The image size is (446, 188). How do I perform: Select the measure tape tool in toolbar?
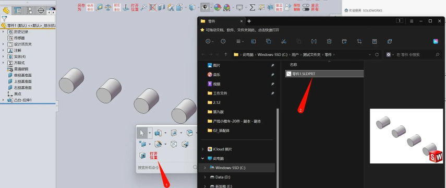(99, 7)
